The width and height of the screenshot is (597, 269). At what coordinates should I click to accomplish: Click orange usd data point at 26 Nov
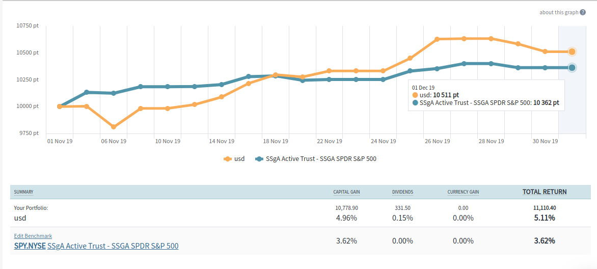tap(437, 39)
